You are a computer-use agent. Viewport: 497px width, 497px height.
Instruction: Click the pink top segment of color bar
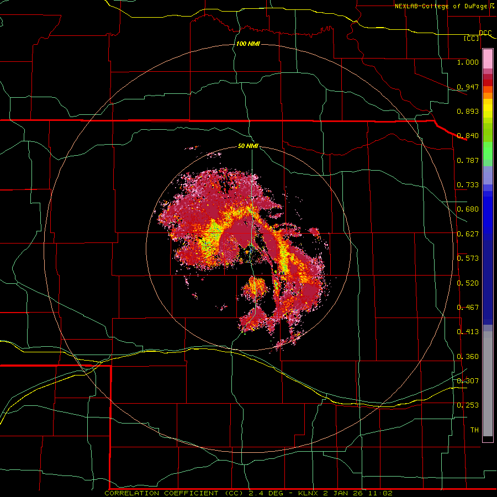[x=488, y=59]
